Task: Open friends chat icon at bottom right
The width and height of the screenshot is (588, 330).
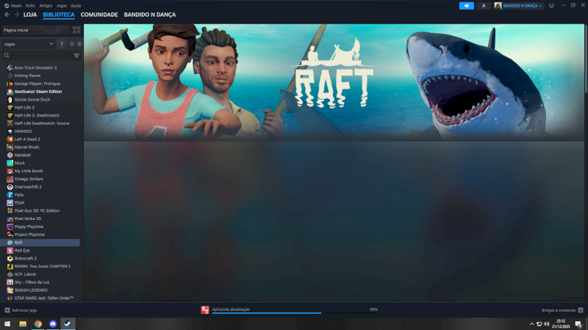Action: (581, 310)
